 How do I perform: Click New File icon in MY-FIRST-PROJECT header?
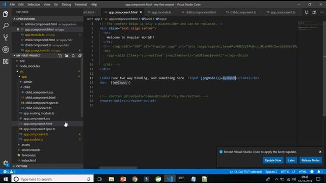(60, 55)
